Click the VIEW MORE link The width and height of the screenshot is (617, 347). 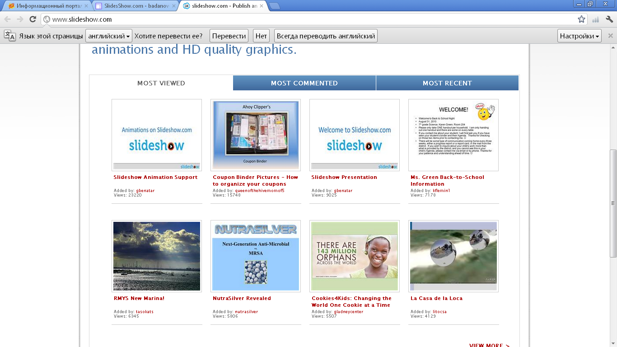tap(489, 345)
